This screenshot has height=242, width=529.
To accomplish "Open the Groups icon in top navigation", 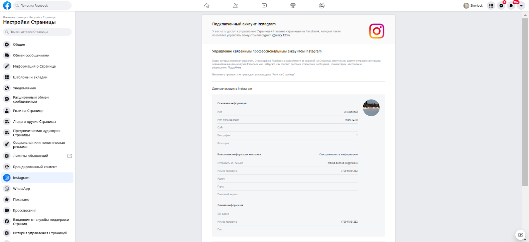I will pos(322,6).
